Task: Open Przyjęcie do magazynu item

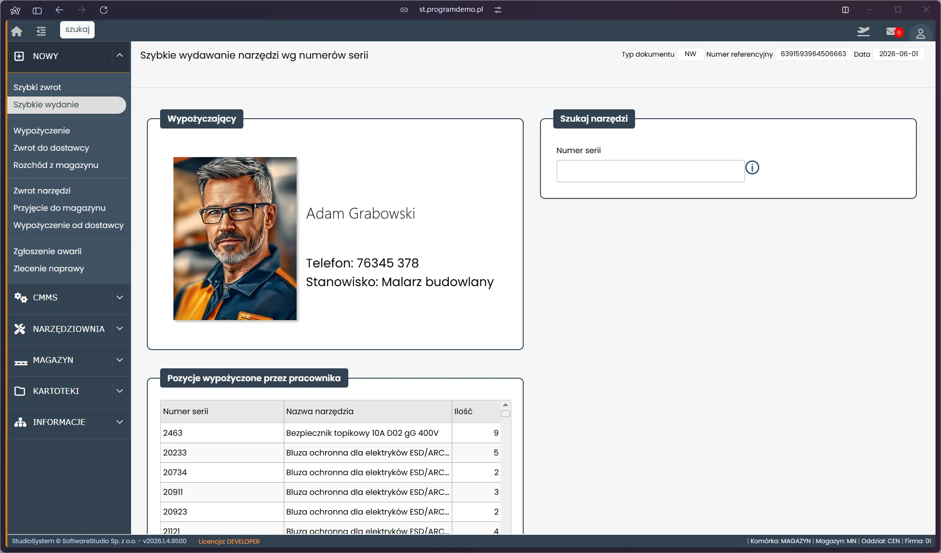Action: click(59, 208)
